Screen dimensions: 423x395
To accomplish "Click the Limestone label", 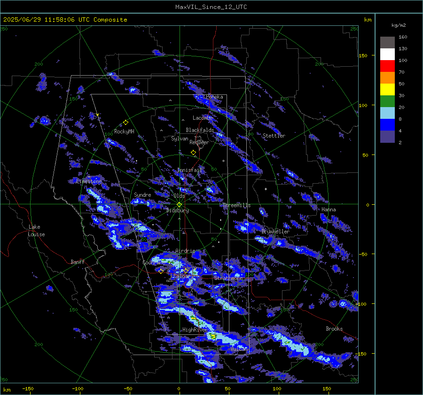I will coord(89,181).
